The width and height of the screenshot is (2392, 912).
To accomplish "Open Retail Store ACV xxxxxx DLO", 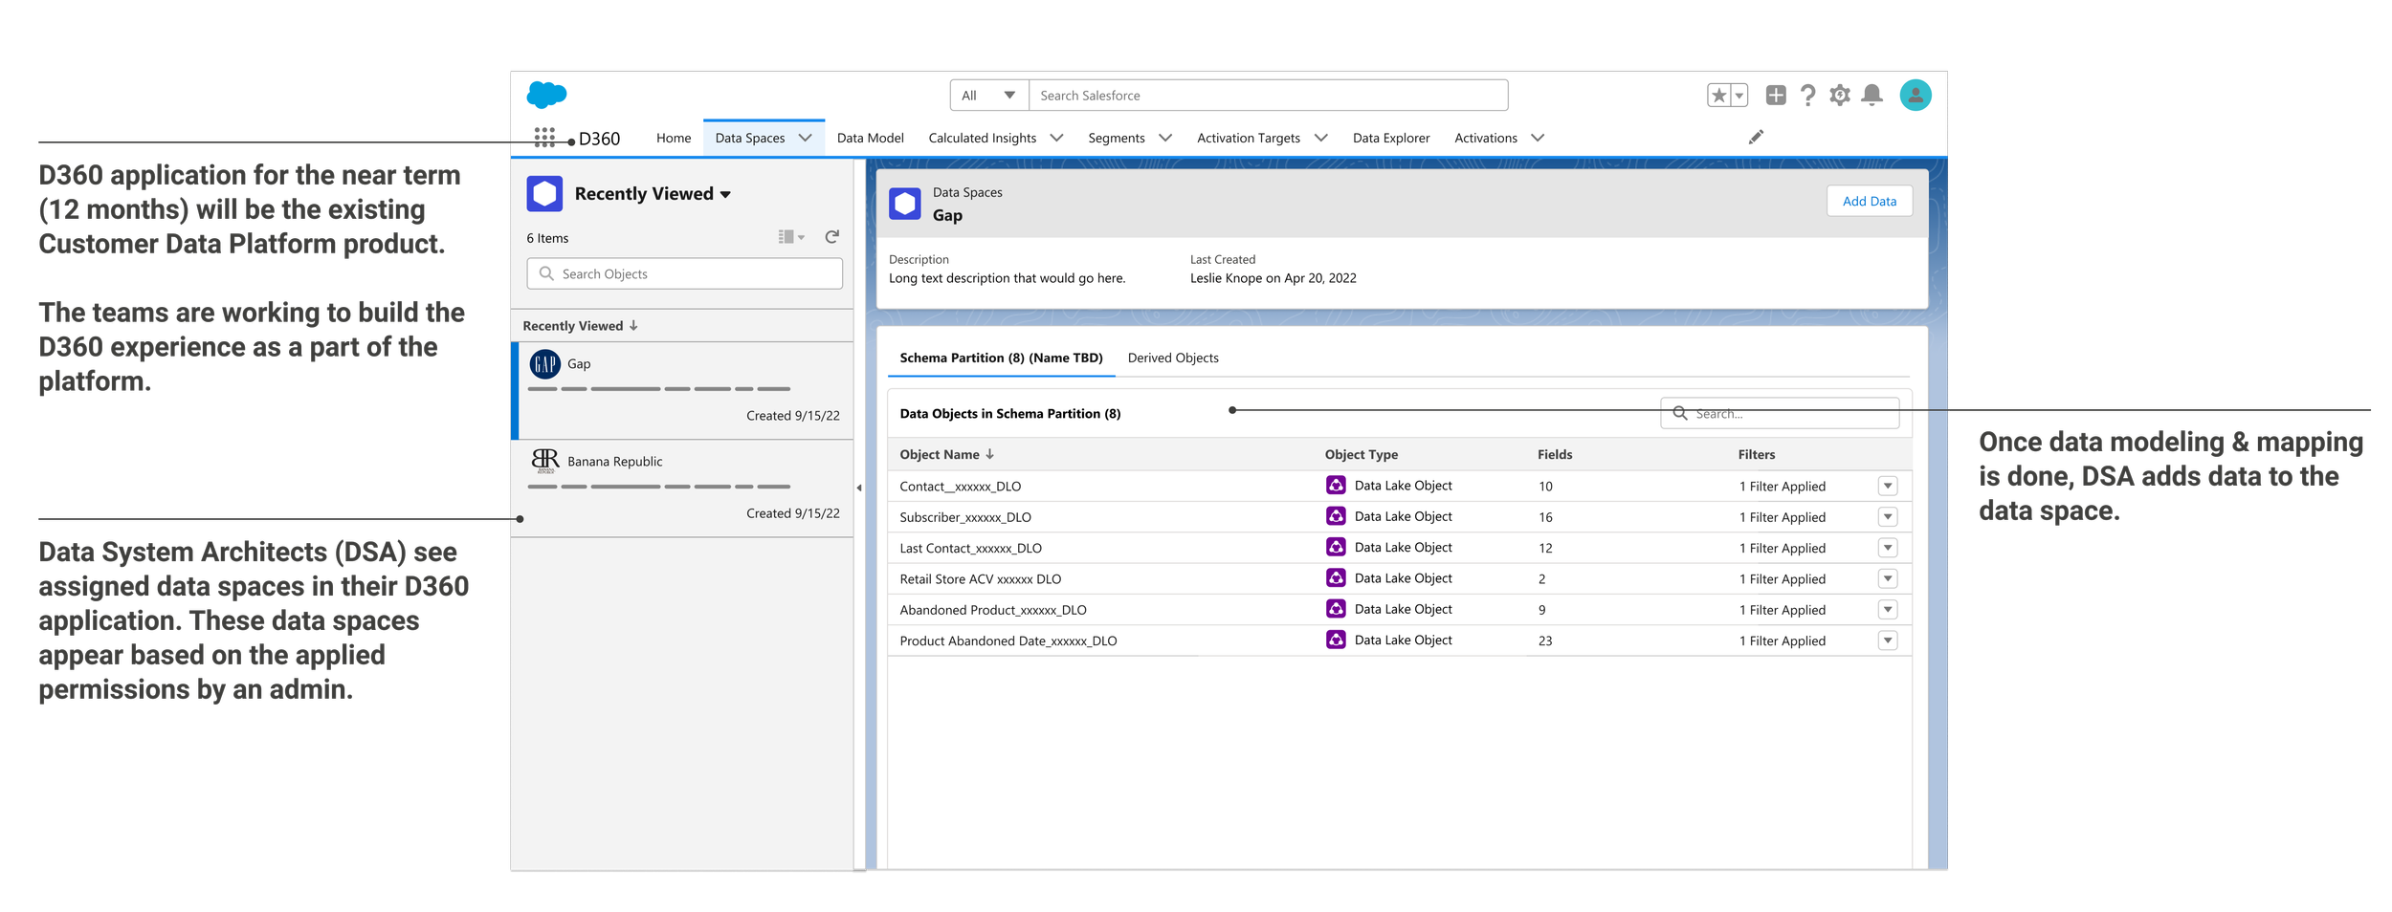I will [x=981, y=579].
